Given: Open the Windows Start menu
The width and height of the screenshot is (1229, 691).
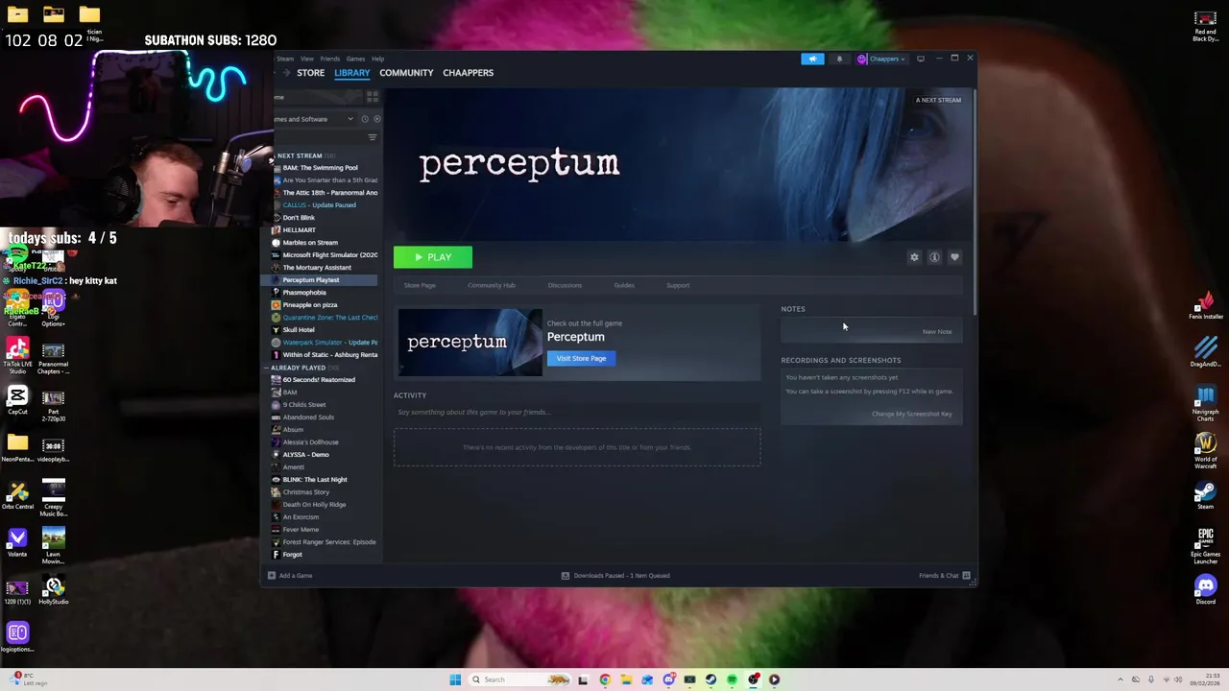Looking at the screenshot, I should pyautogui.click(x=455, y=679).
